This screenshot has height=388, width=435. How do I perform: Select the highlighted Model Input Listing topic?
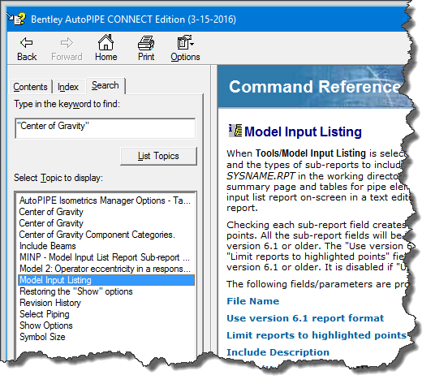click(x=106, y=280)
